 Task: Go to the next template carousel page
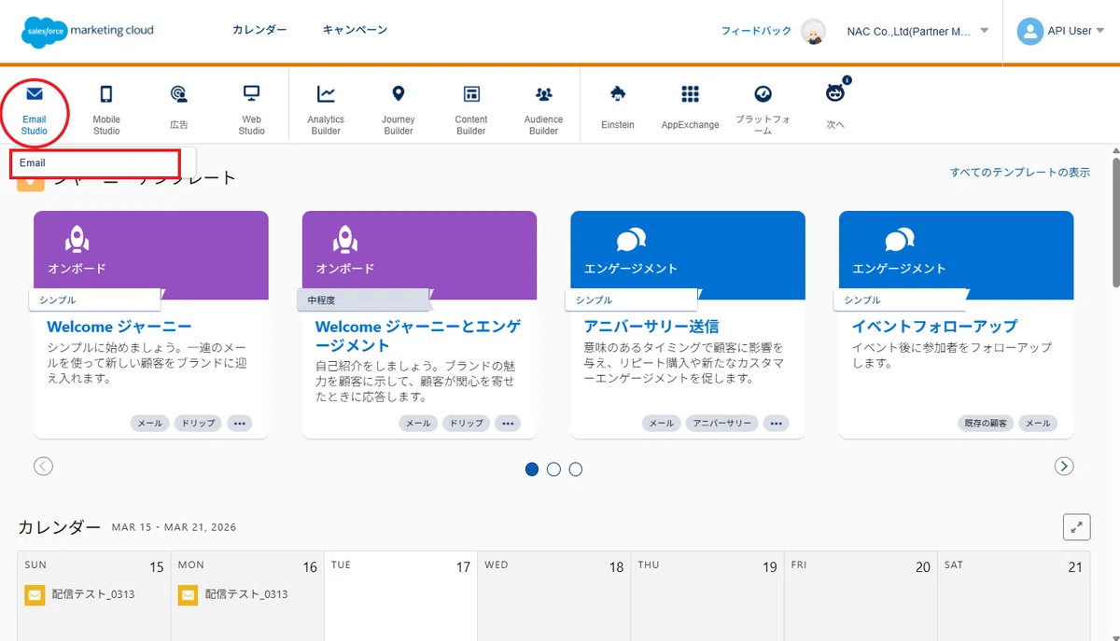1064,466
